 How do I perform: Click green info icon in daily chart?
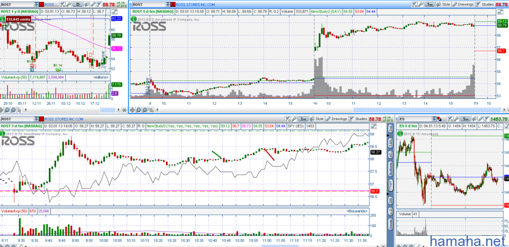(x=3, y=19)
